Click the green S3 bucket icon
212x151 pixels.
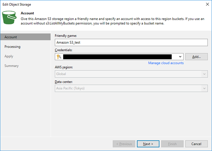(9, 17)
